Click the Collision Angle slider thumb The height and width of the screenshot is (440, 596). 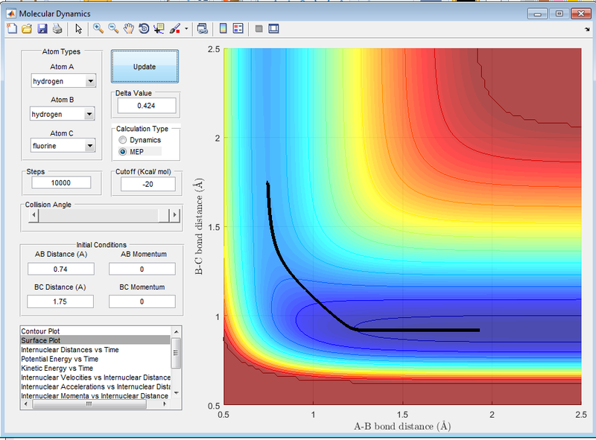tap(164, 215)
